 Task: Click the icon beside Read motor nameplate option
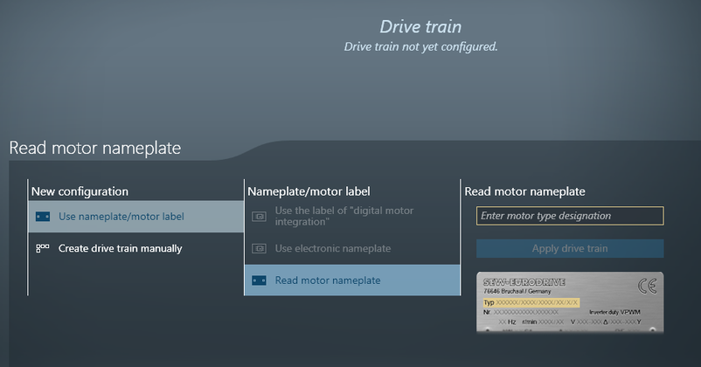click(x=259, y=280)
